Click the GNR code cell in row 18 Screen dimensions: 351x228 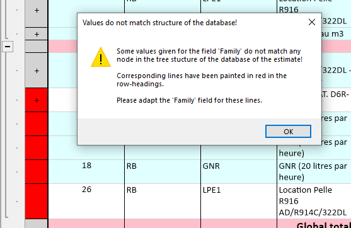[x=239, y=171]
